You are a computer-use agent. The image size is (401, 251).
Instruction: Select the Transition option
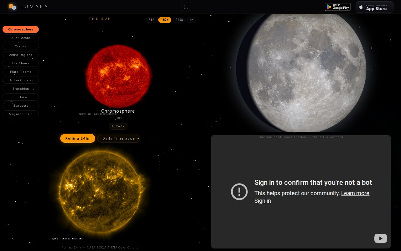click(21, 89)
